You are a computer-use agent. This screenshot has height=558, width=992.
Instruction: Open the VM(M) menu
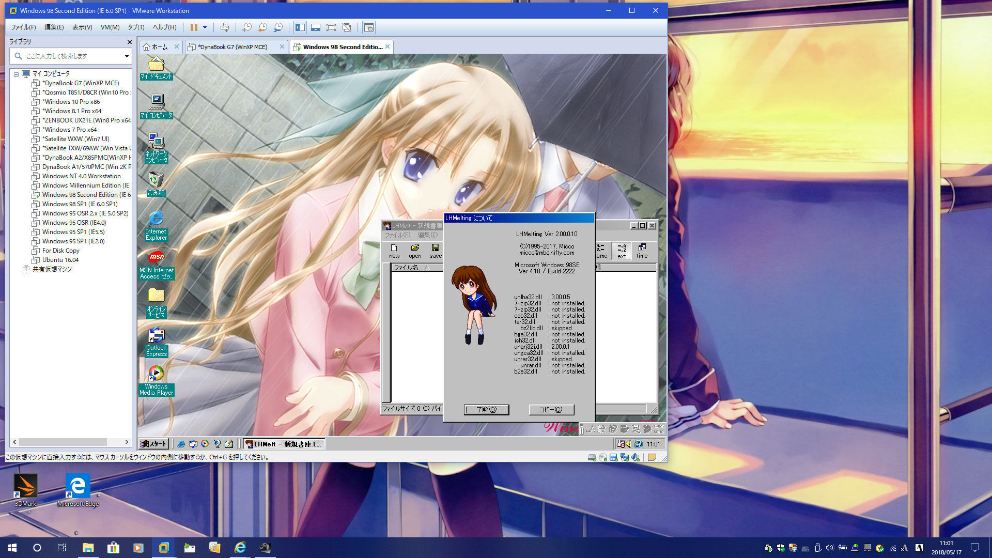110,27
